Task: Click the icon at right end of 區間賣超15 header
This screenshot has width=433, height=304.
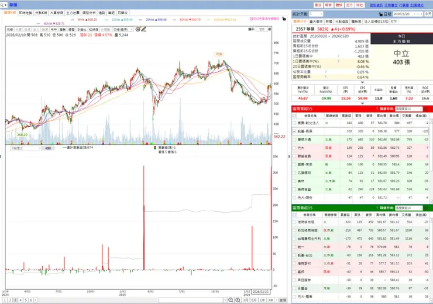Action: (x=426, y=208)
